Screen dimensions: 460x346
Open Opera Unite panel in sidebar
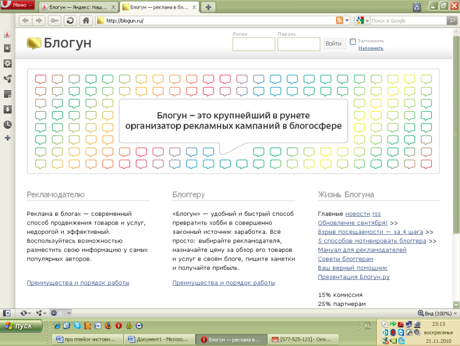[7, 79]
